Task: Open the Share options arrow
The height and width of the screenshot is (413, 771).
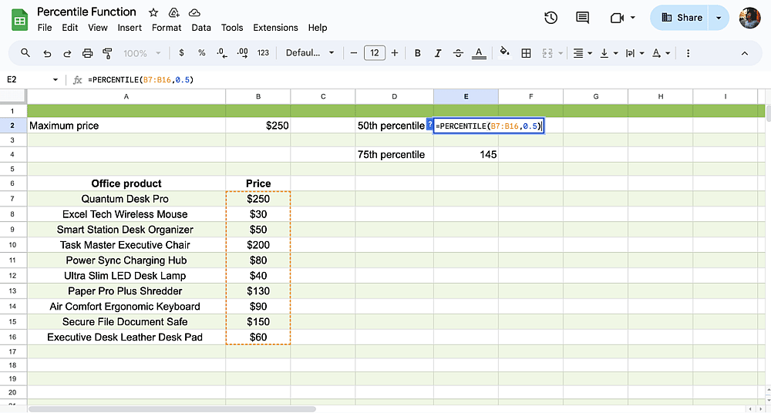Action: (x=719, y=18)
